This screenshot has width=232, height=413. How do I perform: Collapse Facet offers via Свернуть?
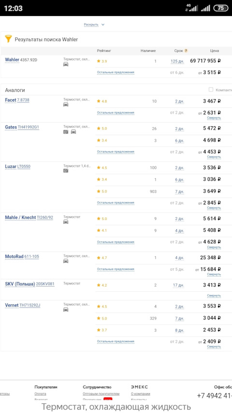(214, 118)
